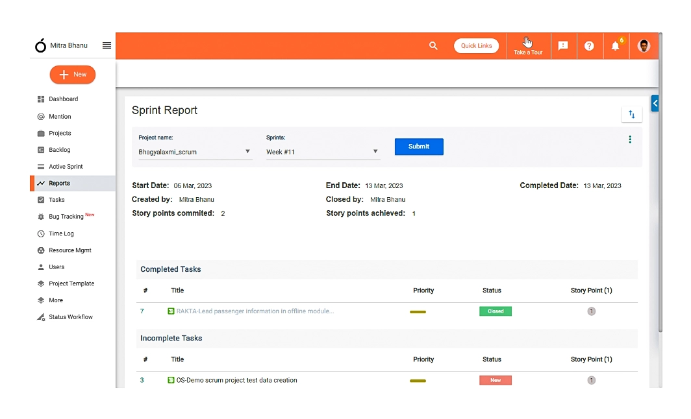Click the hamburger menu icon

(107, 45)
